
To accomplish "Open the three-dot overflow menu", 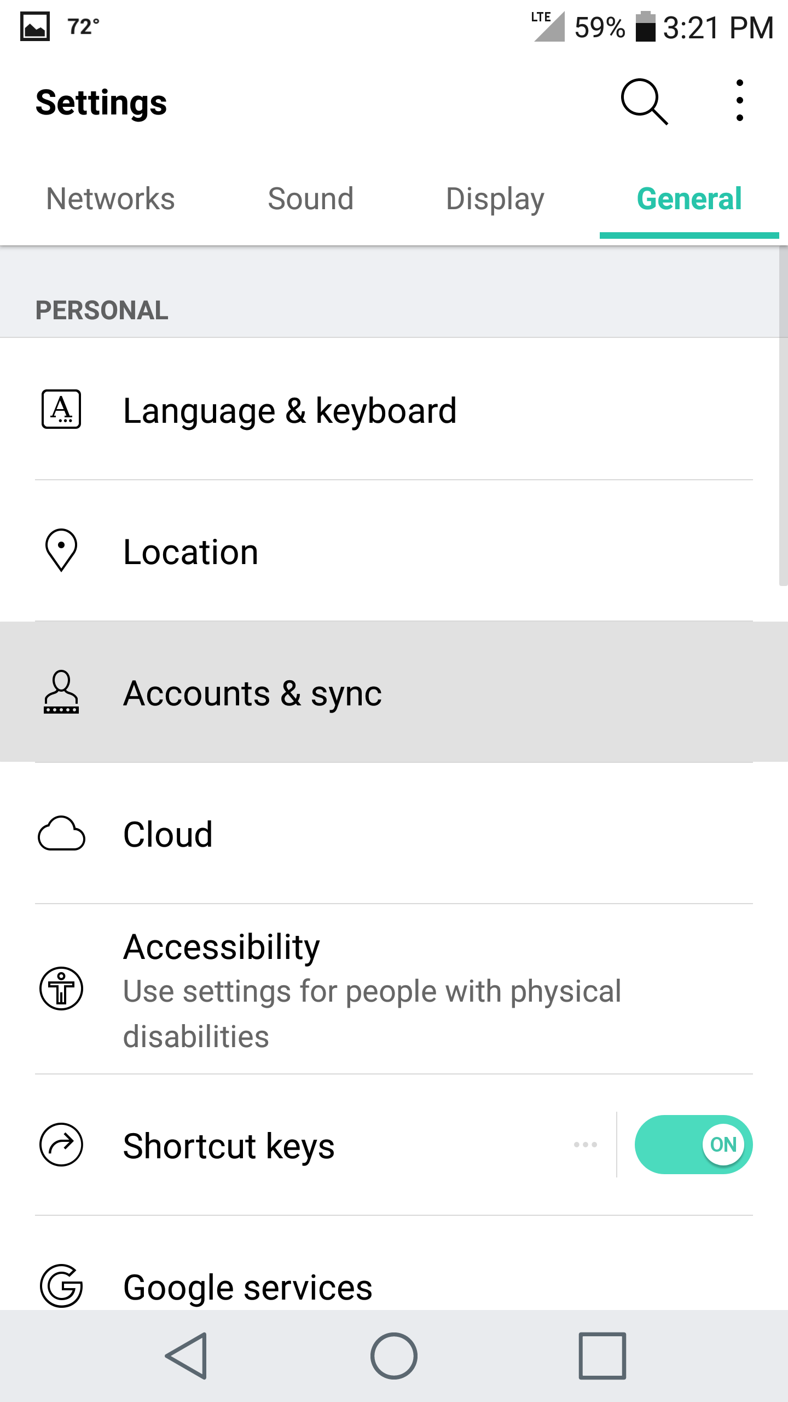I will tap(739, 101).
